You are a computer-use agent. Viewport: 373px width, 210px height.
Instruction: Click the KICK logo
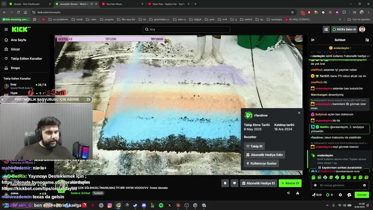(x=21, y=29)
